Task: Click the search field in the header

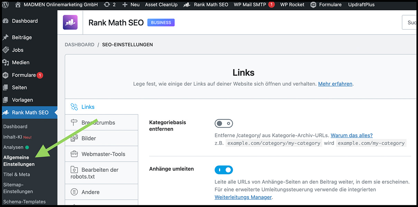Action: (410, 22)
